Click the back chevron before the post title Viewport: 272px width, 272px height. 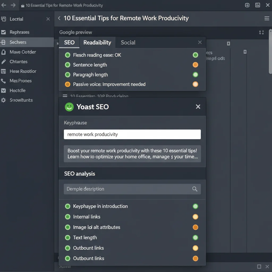59,18
